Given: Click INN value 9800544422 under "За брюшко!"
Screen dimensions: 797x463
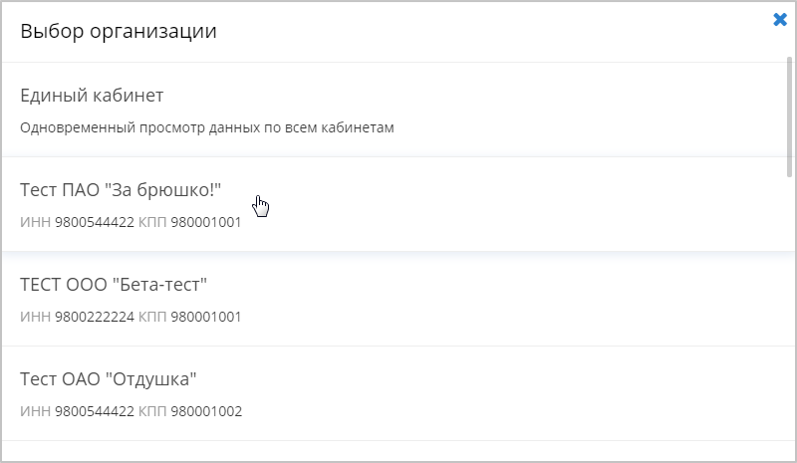Looking at the screenshot, I should tap(95, 222).
